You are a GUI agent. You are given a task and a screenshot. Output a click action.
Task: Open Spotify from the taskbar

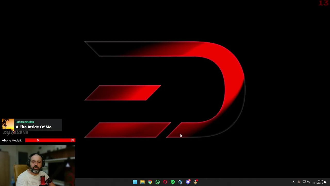point(173,182)
